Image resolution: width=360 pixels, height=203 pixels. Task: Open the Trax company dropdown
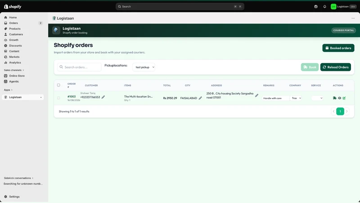pyautogui.click(x=296, y=98)
